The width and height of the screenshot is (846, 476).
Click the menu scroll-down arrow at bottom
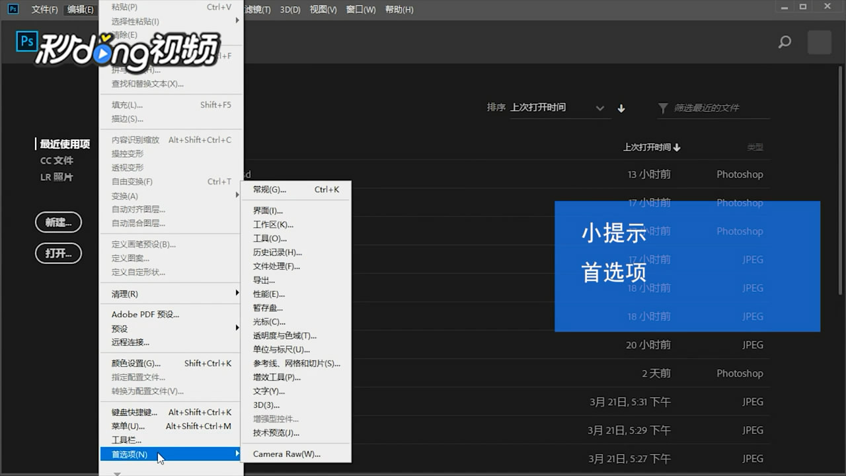point(117,473)
